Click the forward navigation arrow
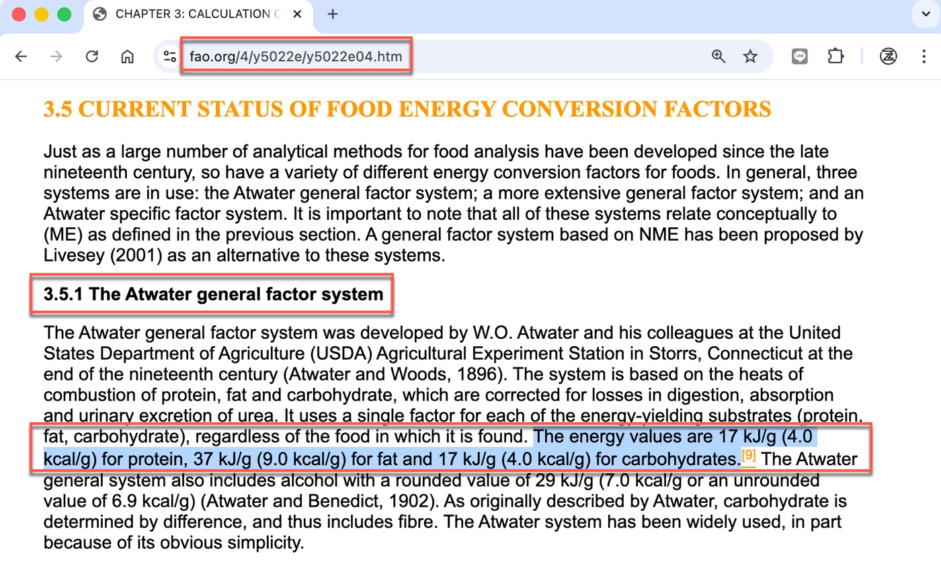This screenshot has height=562, width=941. coord(56,56)
